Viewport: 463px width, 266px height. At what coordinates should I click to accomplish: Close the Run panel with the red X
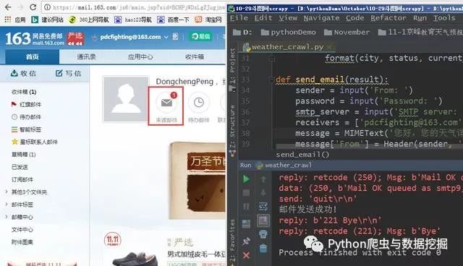click(246, 255)
